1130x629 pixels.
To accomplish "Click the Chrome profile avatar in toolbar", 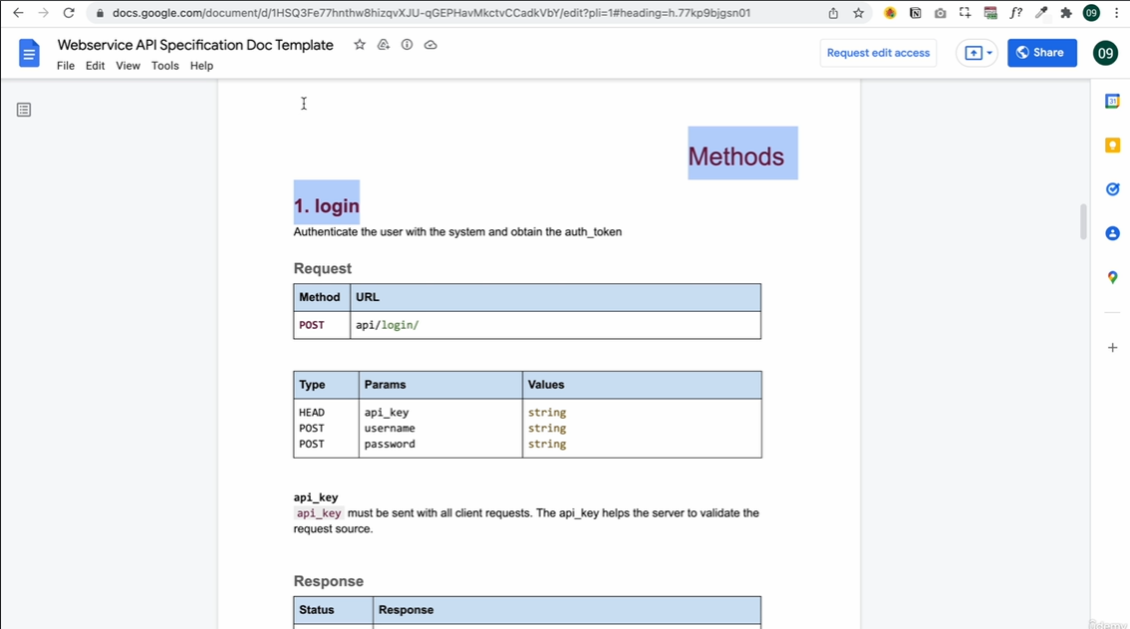I will click(1092, 13).
